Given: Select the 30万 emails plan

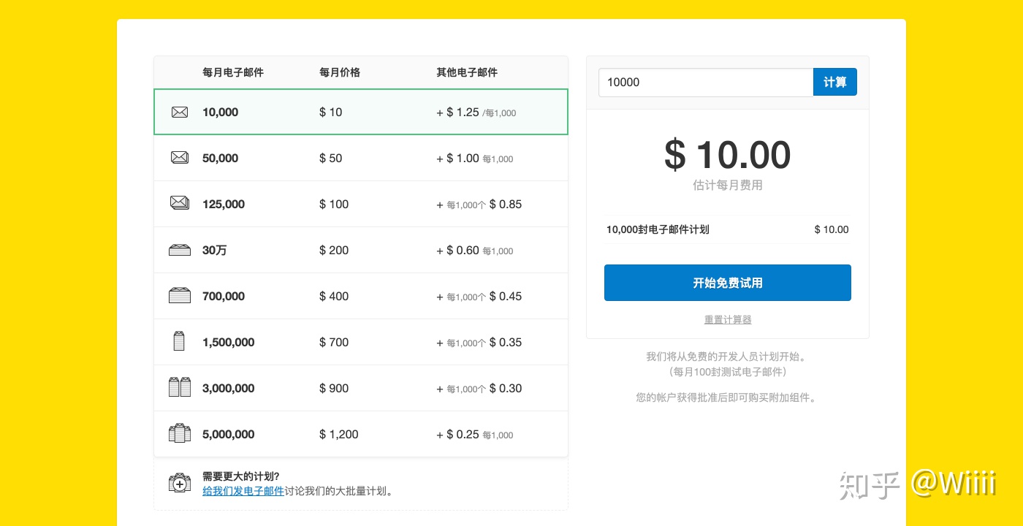Looking at the screenshot, I should click(x=361, y=250).
